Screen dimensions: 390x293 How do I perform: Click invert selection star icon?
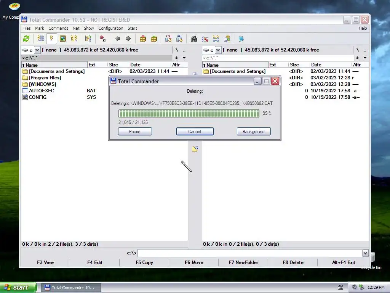[x=102, y=39]
